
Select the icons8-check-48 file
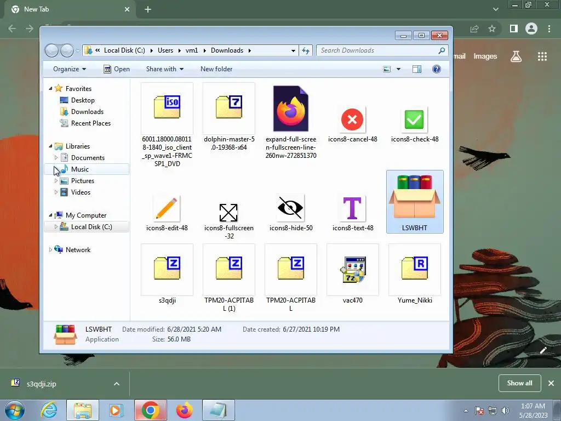click(x=414, y=124)
